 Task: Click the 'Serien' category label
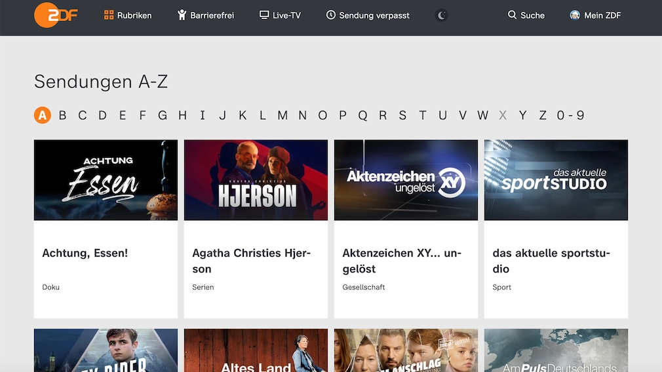coord(203,288)
